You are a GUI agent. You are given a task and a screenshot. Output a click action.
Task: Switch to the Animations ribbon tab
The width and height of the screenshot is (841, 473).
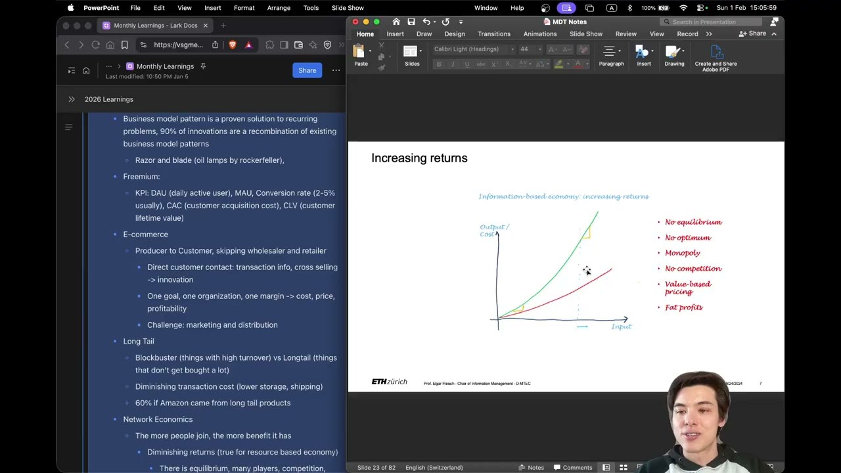[x=540, y=34]
